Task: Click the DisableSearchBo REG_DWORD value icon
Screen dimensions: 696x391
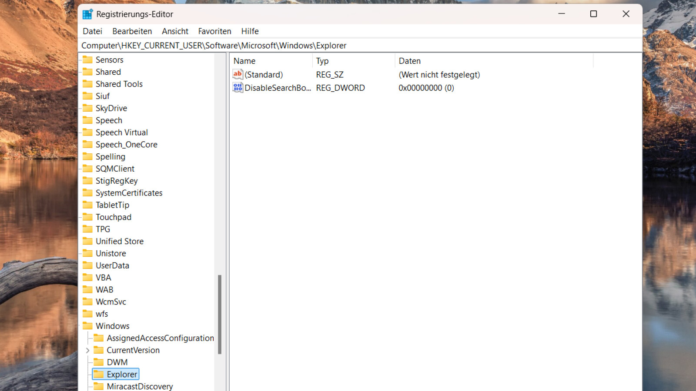Action: click(238, 87)
